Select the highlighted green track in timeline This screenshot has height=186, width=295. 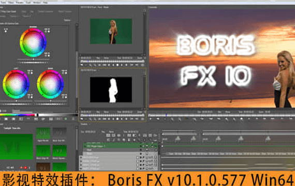tap(121, 146)
